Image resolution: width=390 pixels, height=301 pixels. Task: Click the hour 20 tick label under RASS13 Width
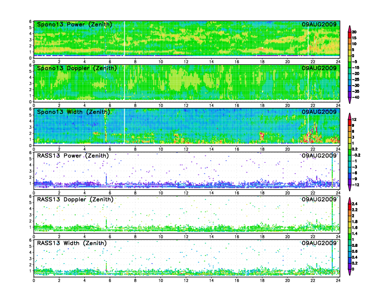(x=287, y=280)
